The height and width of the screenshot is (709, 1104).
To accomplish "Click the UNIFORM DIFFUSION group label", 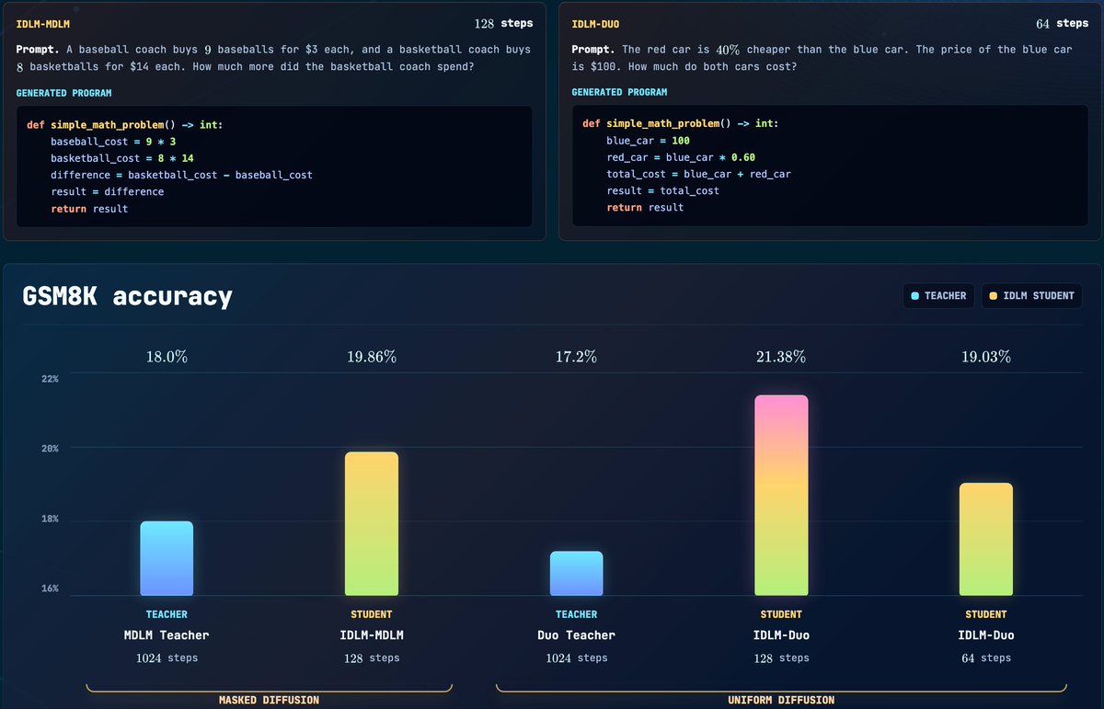I will 781,701.
